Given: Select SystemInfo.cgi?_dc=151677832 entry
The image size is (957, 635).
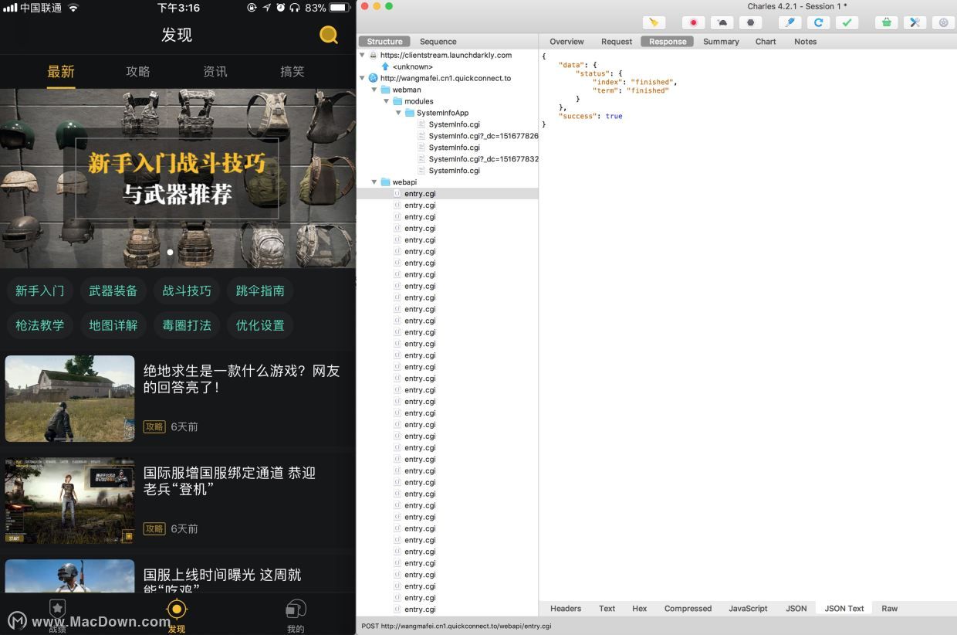Looking at the screenshot, I should click(483, 159).
